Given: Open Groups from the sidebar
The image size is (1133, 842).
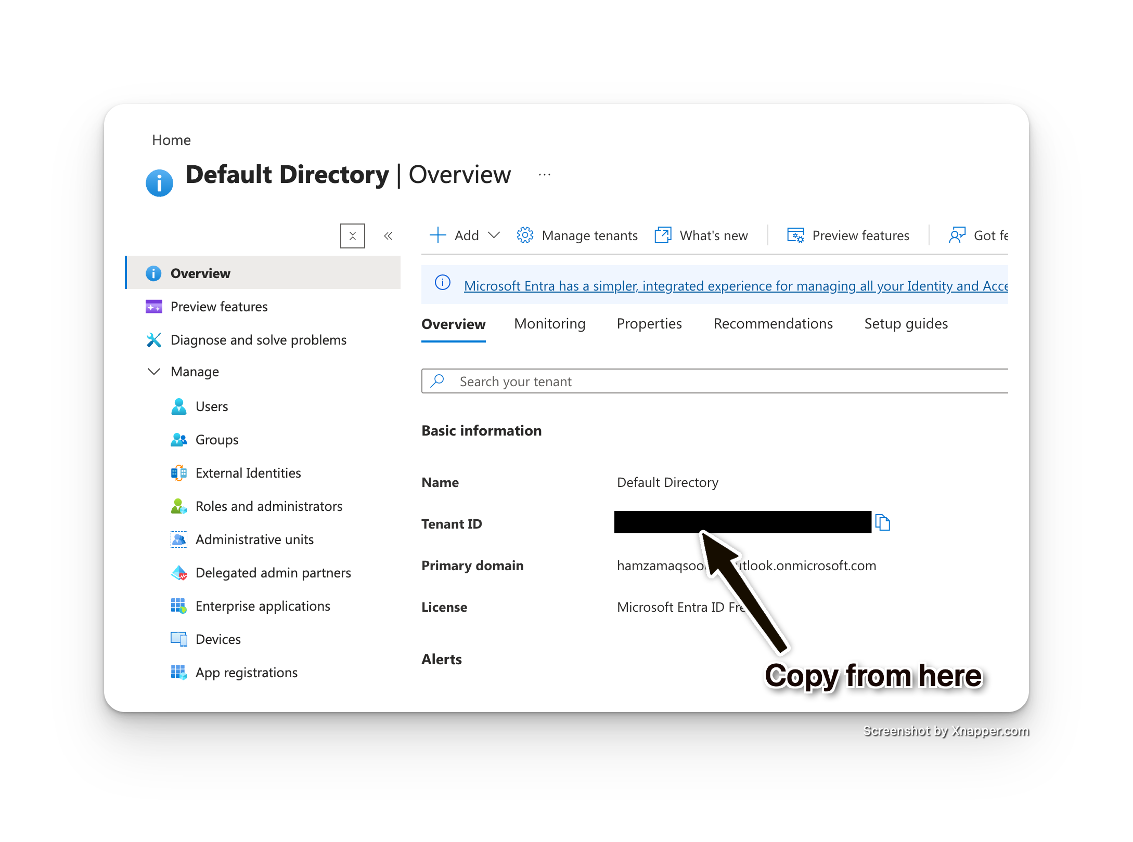Looking at the screenshot, I should pos(216,440).
